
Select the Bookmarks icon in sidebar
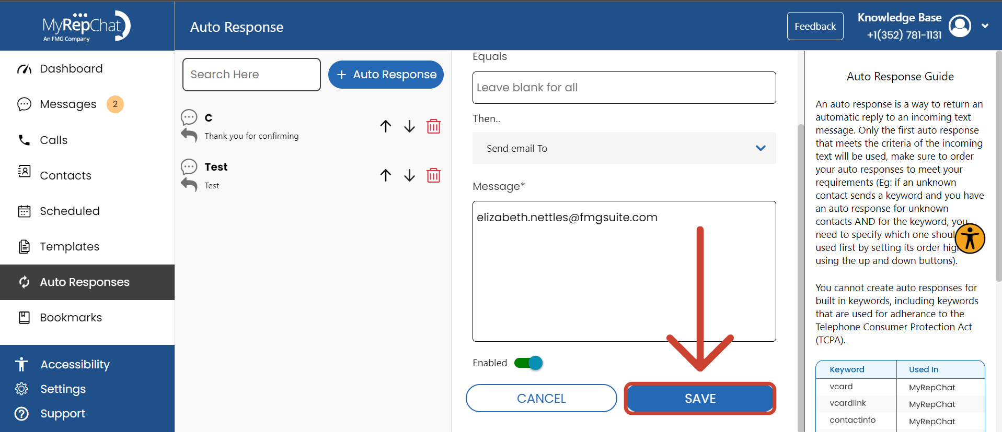coord(24,317)
